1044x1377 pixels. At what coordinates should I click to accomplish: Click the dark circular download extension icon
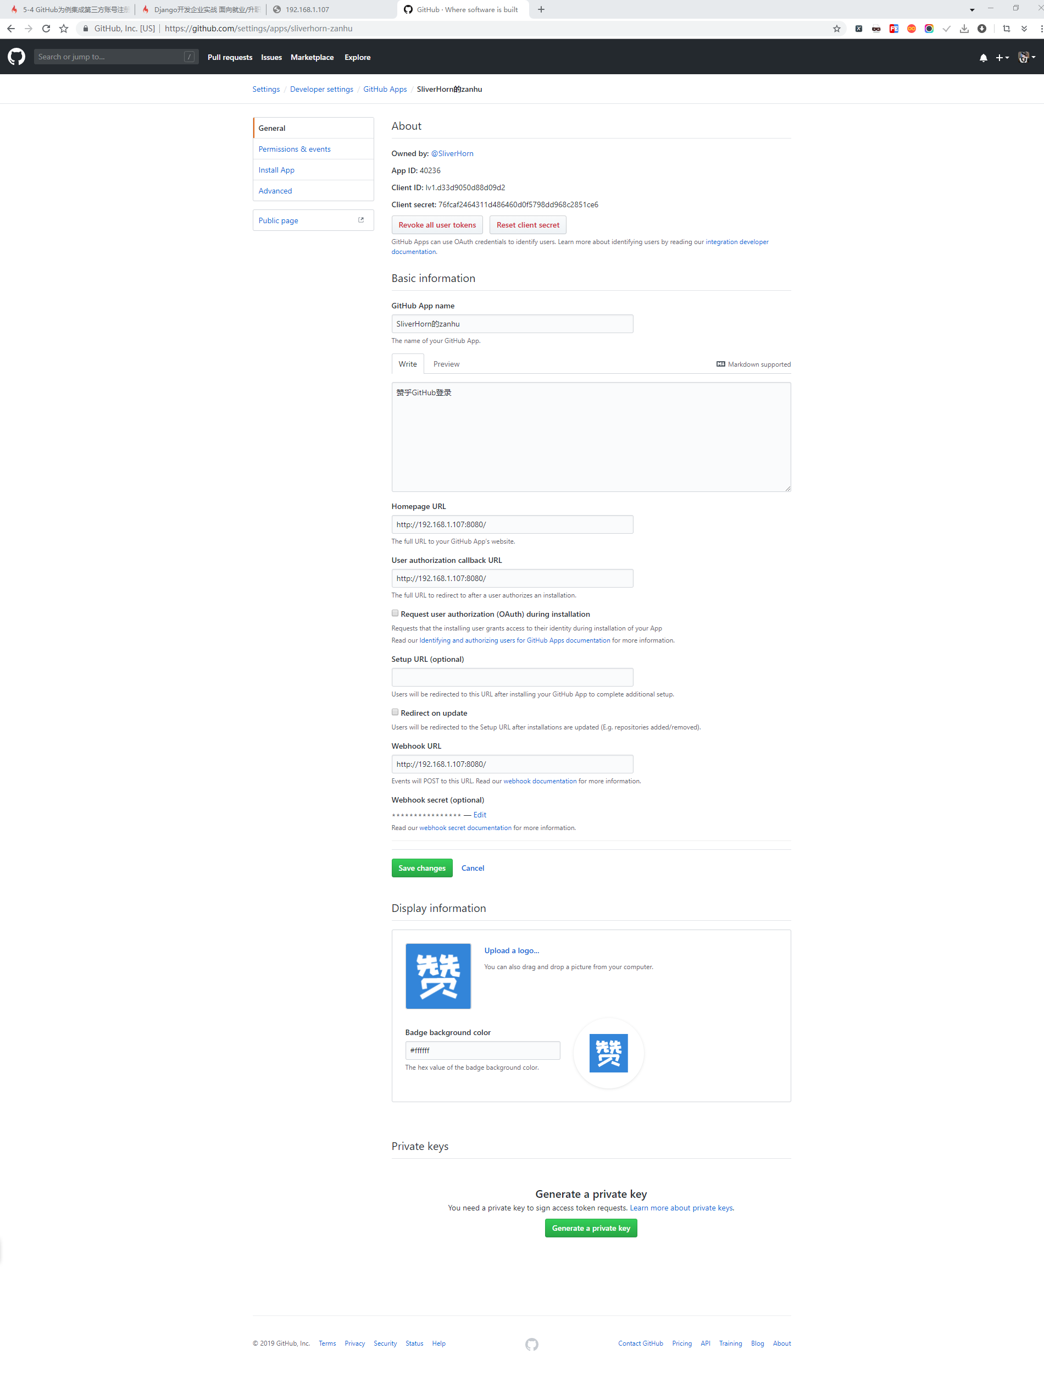pos(982,29)
